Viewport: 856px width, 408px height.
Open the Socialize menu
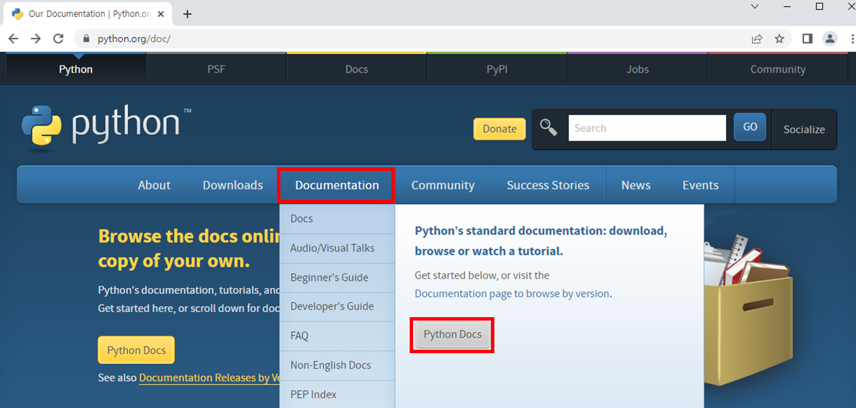click(x=804, y=130)
